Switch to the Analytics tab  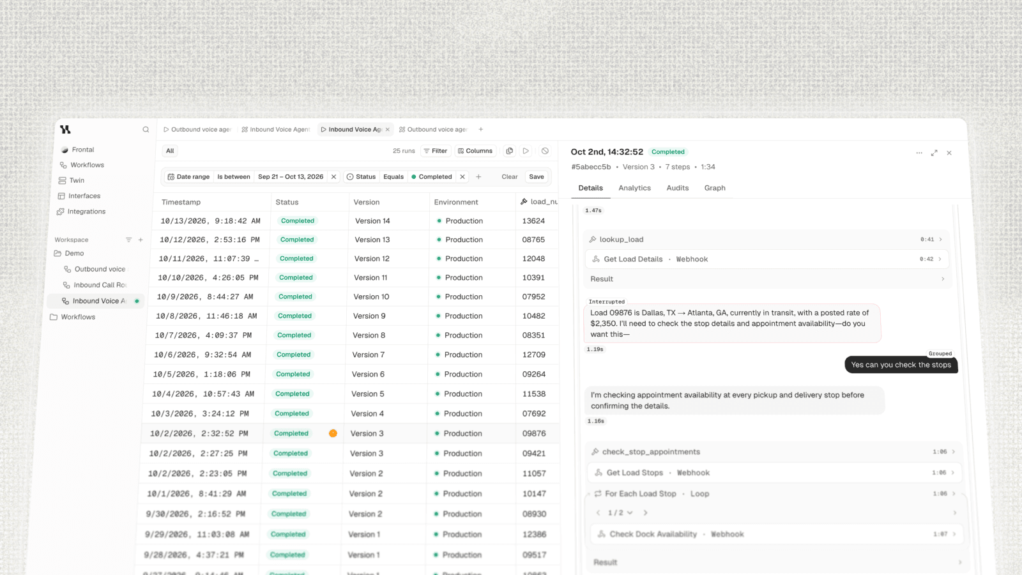point(635,188)
